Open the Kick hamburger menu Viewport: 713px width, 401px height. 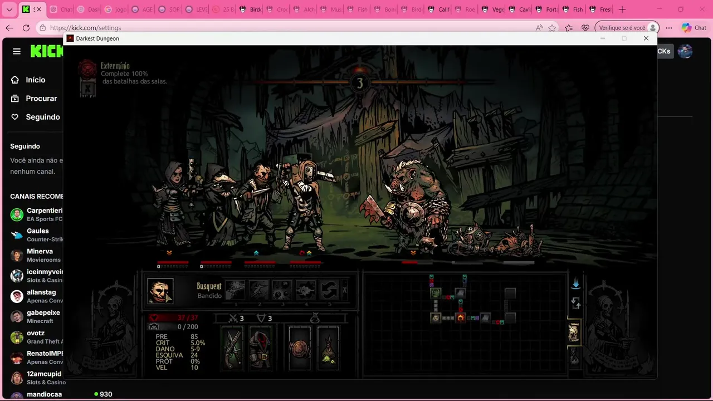click(x=17, y=51)
